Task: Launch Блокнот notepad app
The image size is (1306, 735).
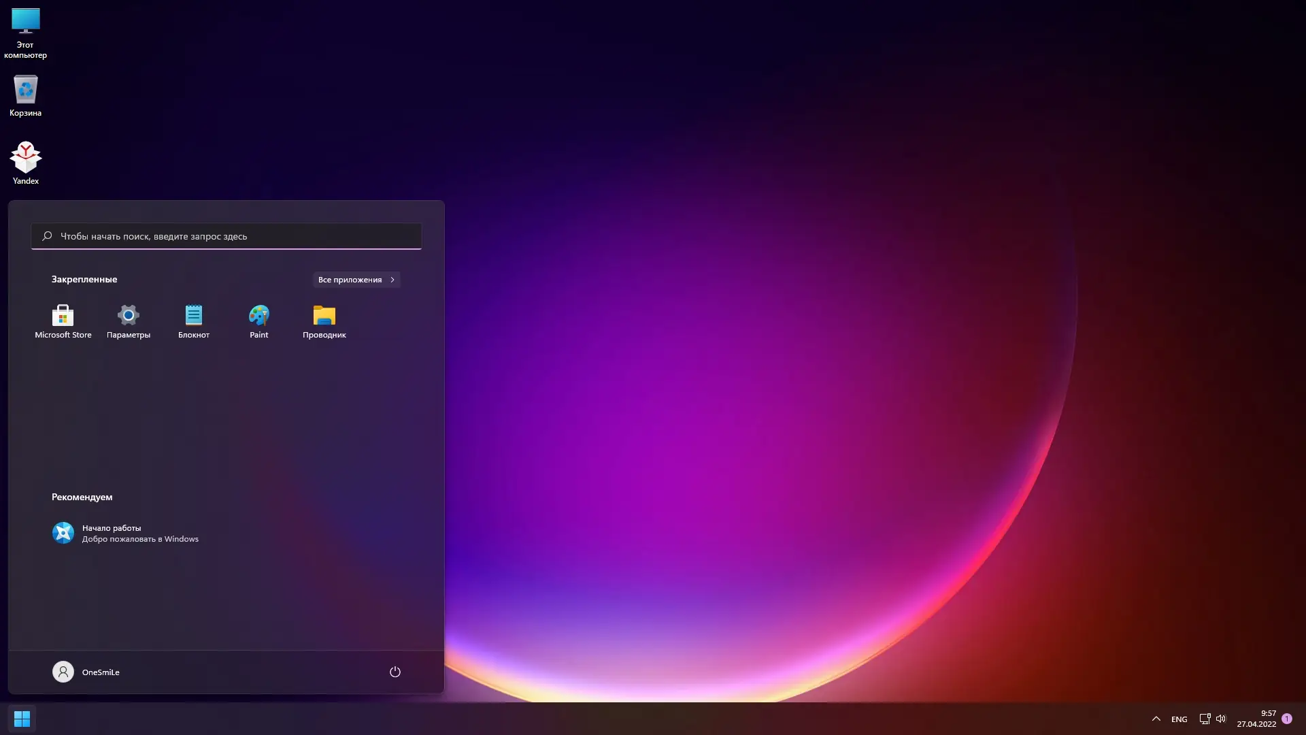Action: point(194,321)
